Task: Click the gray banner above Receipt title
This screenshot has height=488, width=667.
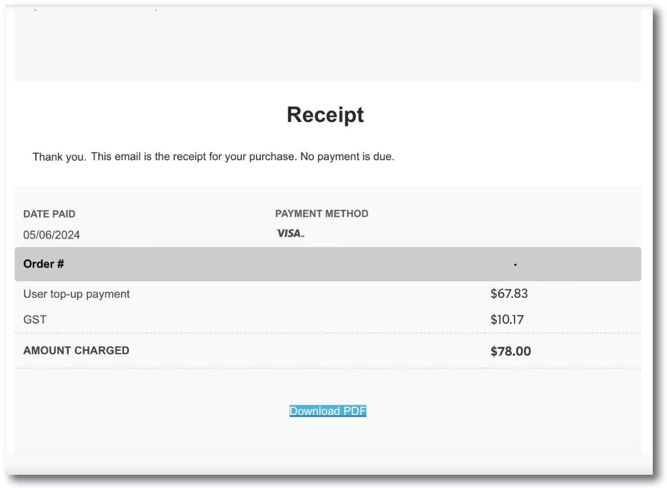Action: coord(328,47)
